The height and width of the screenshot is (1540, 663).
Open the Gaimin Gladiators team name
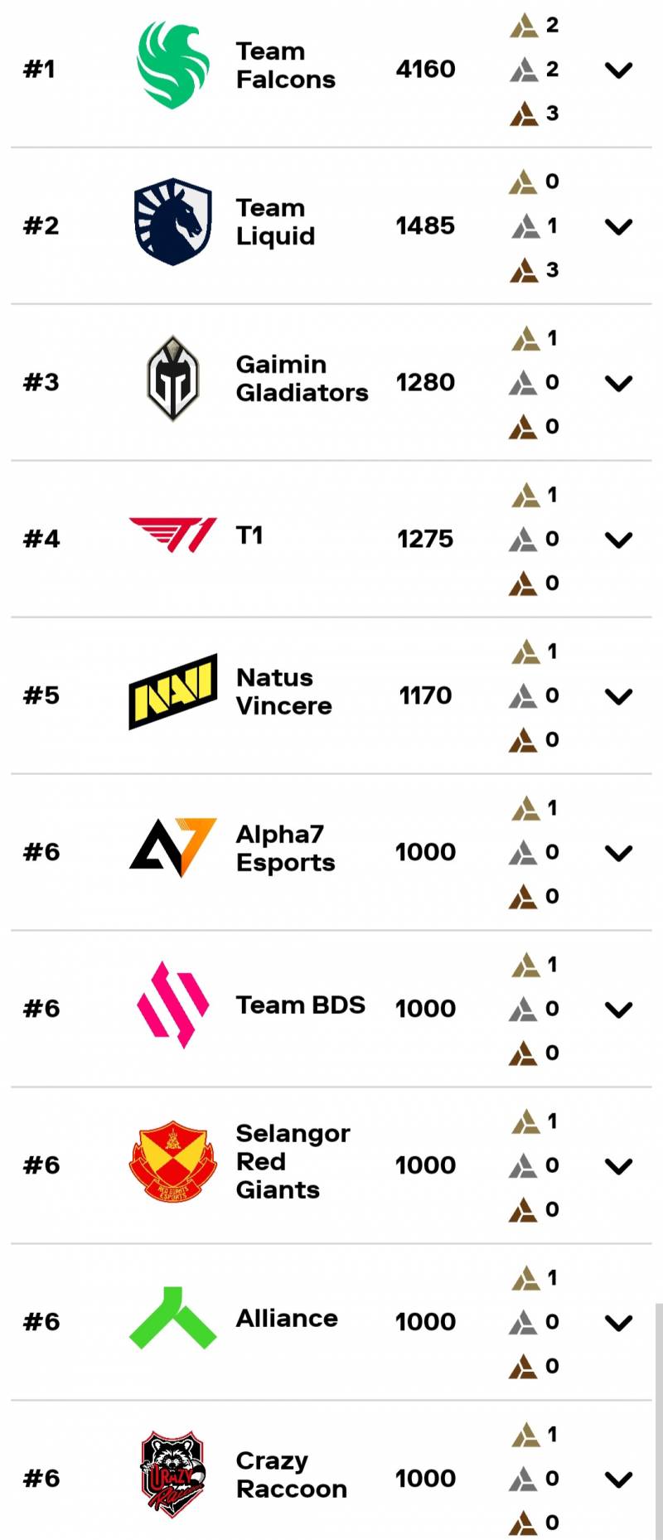click(302, 378)
